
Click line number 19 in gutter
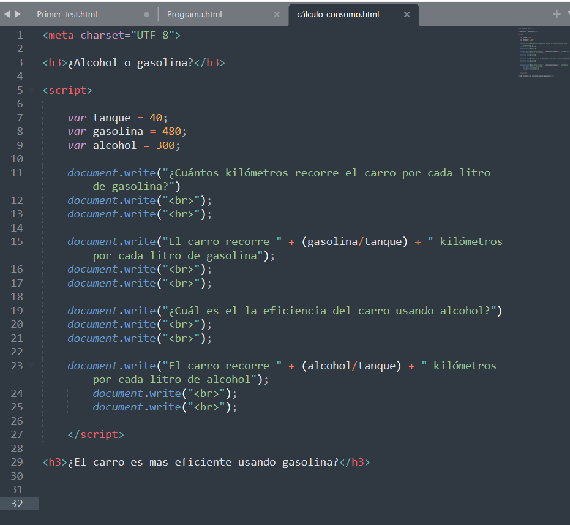(x=17, y=311)
